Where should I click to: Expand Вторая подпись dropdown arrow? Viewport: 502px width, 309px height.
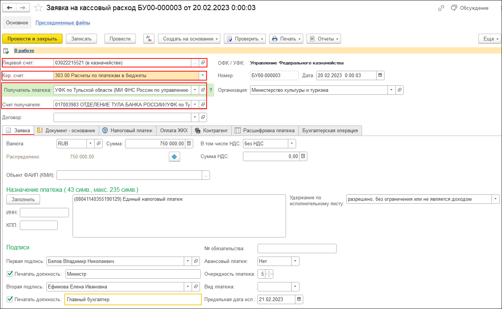188,287
